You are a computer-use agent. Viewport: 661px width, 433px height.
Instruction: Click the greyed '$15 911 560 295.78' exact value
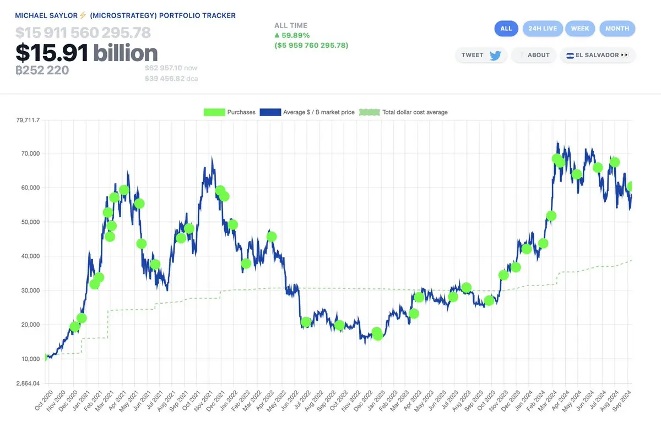pos(83,33)
